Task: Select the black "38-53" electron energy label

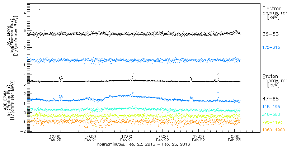Action: [x=270, y=34]
